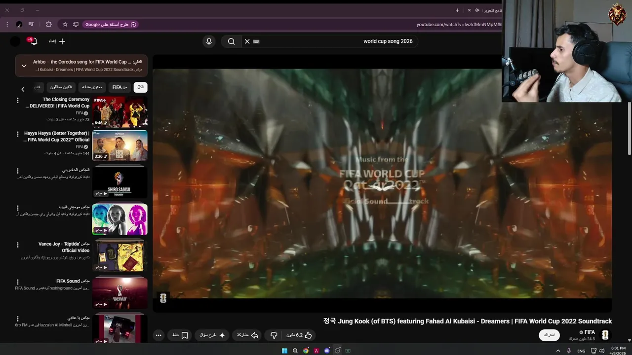Open options for Hayya Hayya video

point(18,134)
